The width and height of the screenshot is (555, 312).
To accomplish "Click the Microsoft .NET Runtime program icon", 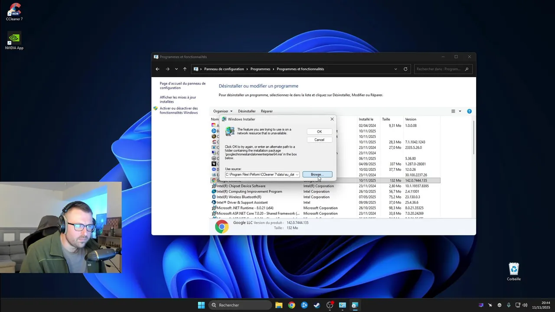I will tap(214, 208).
